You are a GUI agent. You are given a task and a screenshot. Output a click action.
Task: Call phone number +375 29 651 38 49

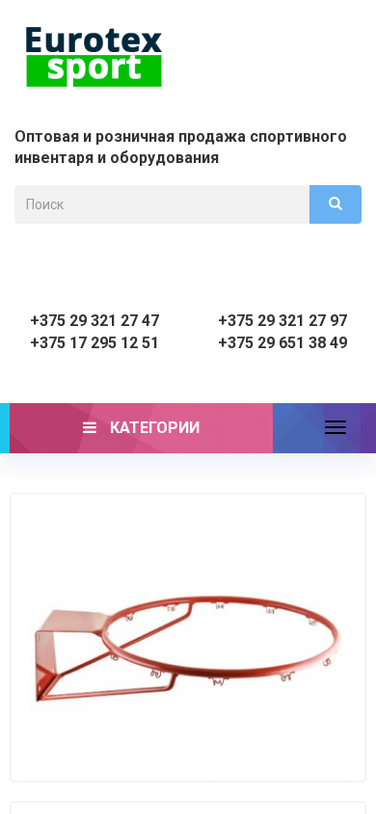[x=282, y=343]
